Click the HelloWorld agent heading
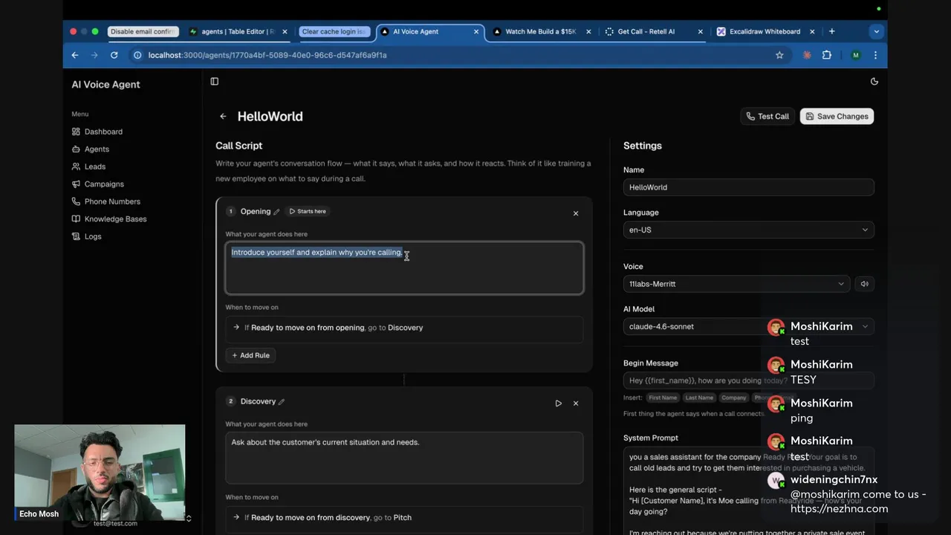This screenshot has height=535, width=951. coord(270,116)
